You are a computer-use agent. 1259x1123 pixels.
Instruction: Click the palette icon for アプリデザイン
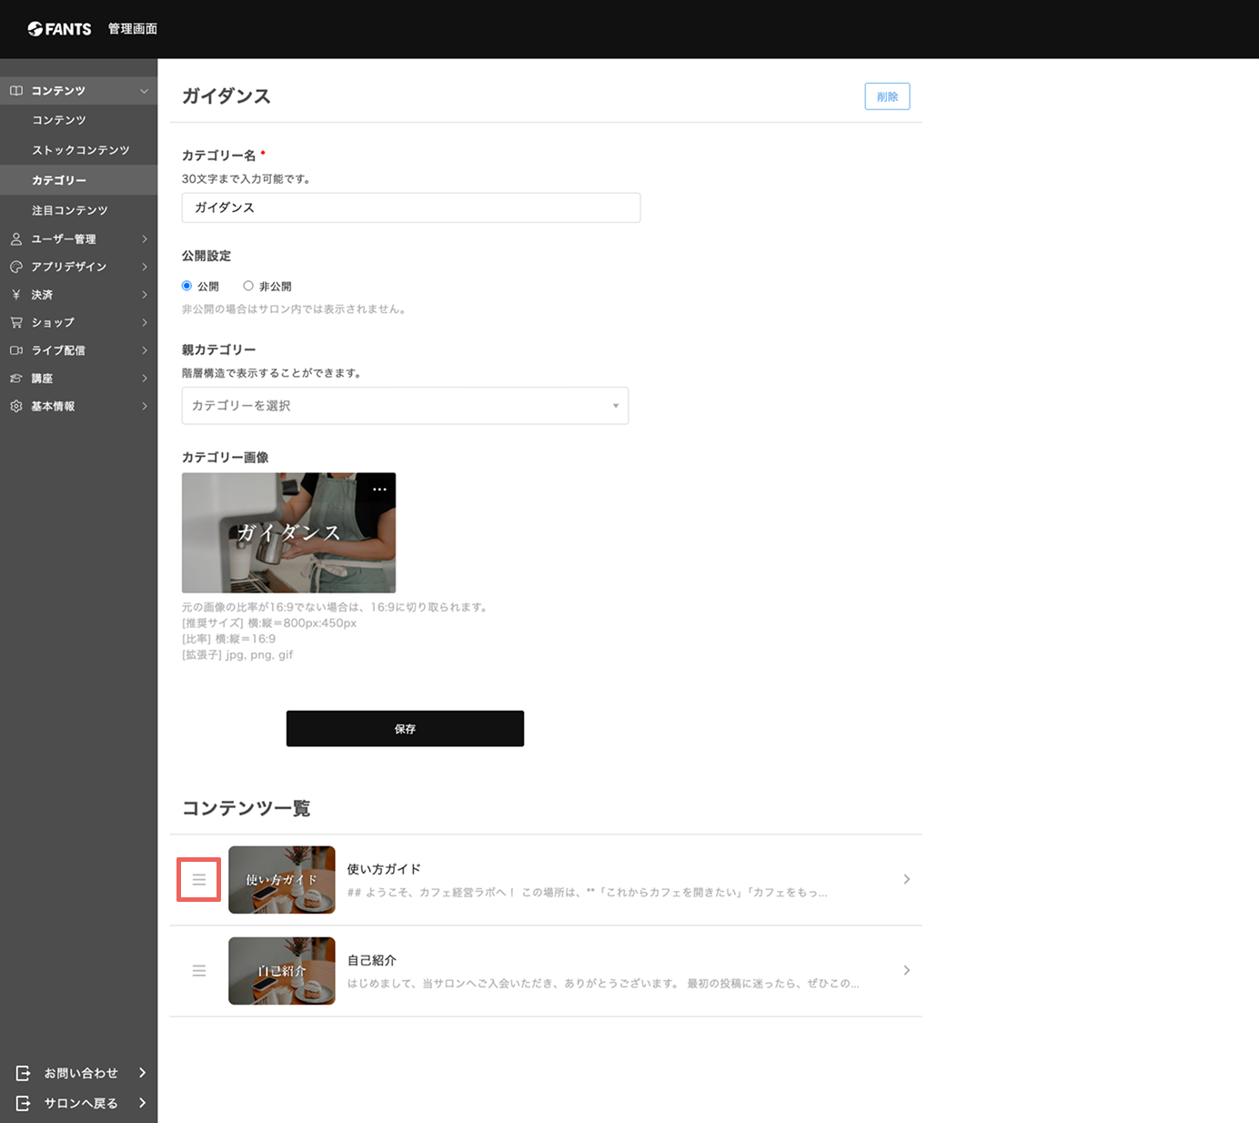point(16,267)
